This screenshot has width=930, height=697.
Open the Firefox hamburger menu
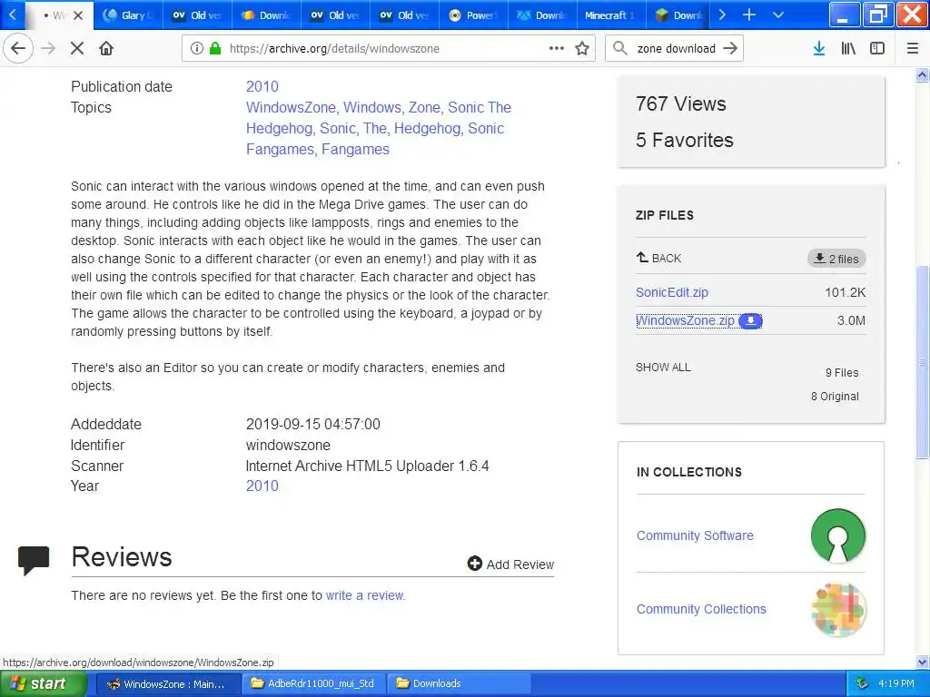[x=913, y=49]
